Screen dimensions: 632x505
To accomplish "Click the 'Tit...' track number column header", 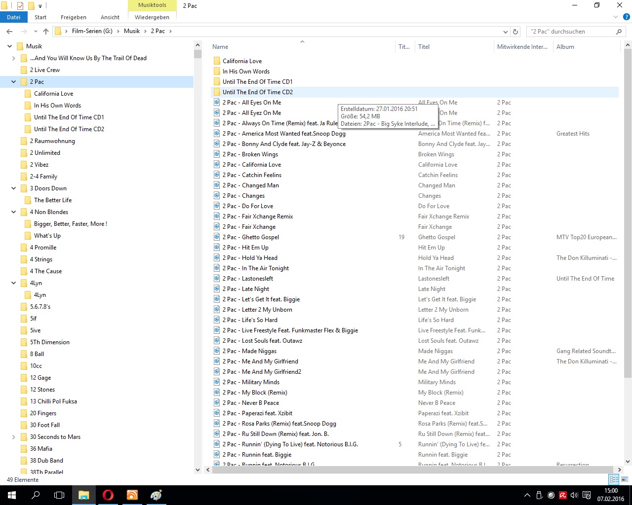I will coord(405,47).
